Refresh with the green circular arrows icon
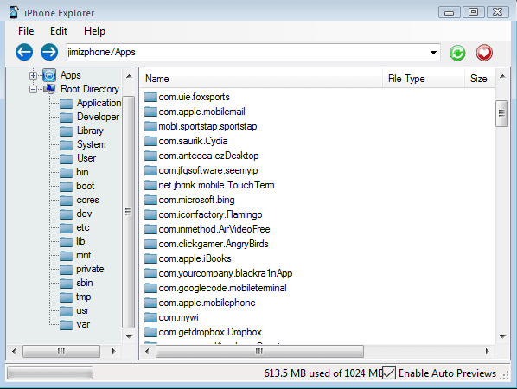Viewport: 517px width, 389px height. pyautogui.click(x=457, y=53)
